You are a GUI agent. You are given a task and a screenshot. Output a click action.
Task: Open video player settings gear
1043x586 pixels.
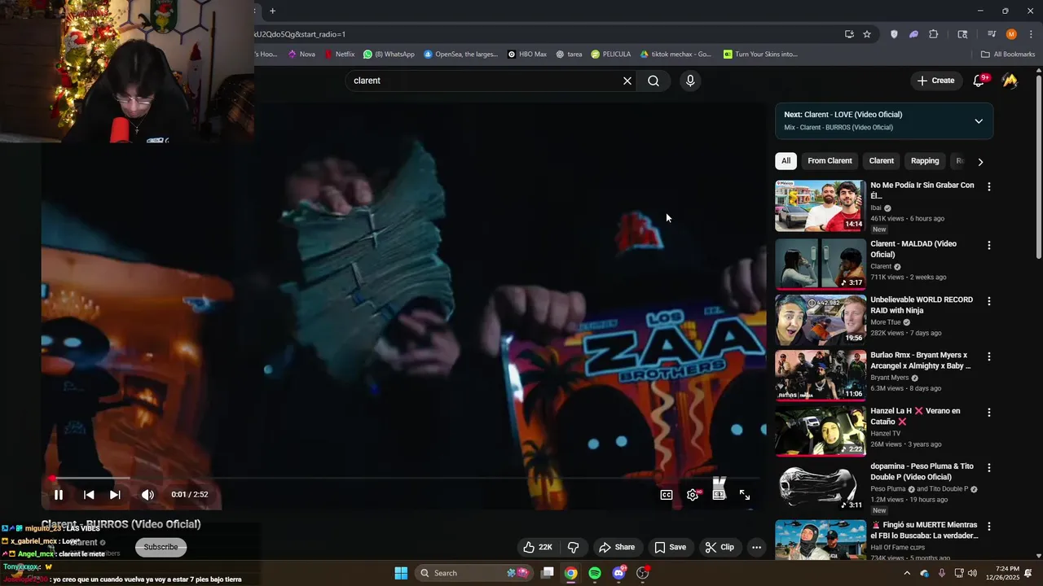[693, 495]
